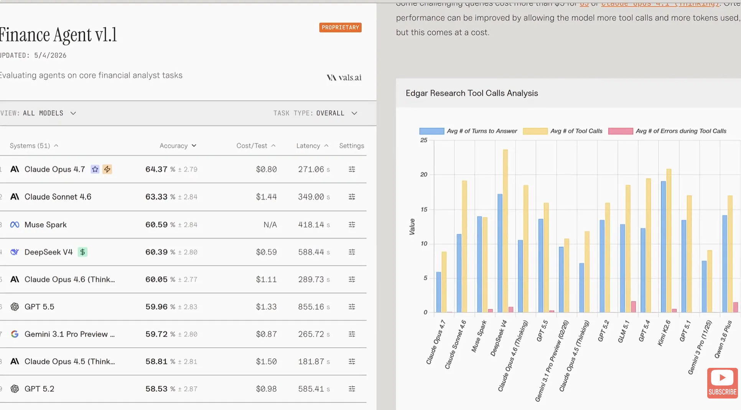Open the GPT 5.5 model name
Screen dimensions: 741x410
point(40,307)
